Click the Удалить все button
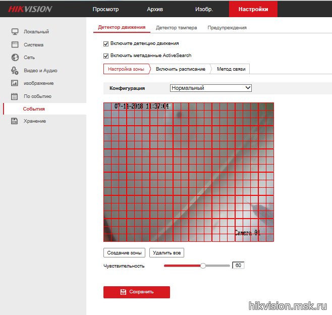Viewport: 332px width, 315px height. pyautogui.click(x=167, y=253)
